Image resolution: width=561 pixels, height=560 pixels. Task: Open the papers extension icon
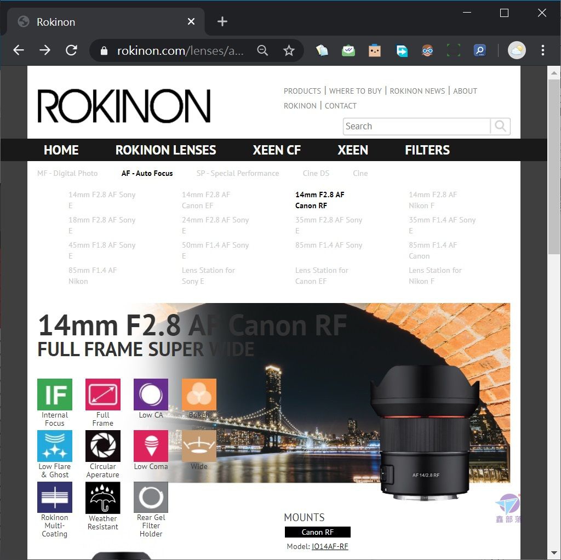(x=322, y=50)
